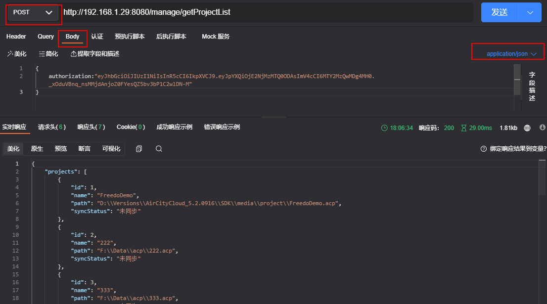Click the download response icon
Viewport: 547px width, 304px height.
542,128
